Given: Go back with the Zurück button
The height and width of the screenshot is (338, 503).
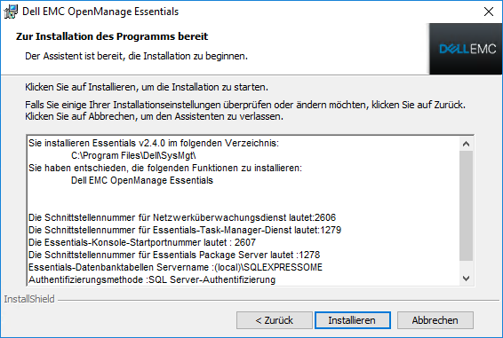Looking at the screenshot, I should [275, 320].
